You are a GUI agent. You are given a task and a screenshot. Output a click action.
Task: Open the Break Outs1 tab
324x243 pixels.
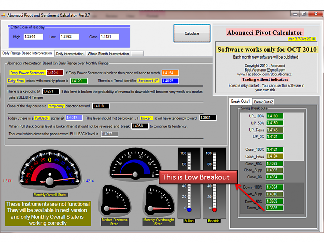tap(241, 101)
